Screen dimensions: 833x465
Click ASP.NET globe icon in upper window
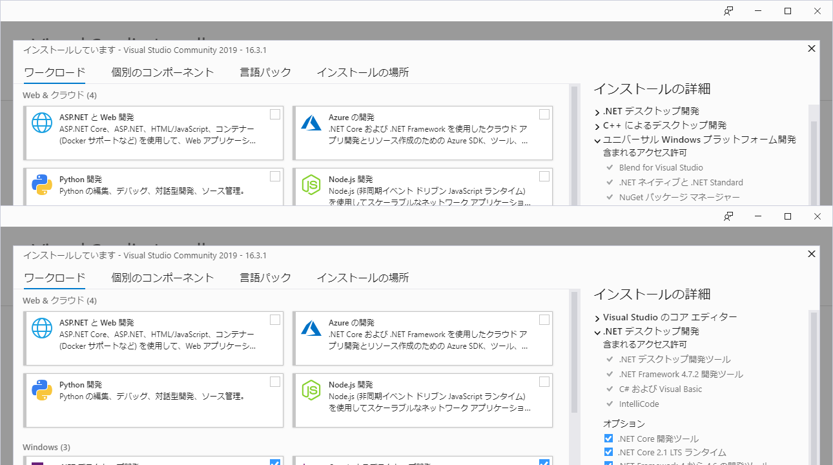[42, 123]
